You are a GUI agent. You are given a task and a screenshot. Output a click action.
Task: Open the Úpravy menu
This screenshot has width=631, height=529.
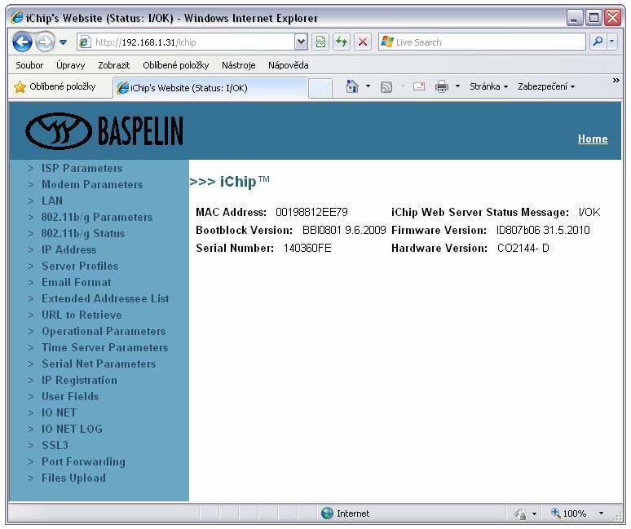pos(71,65)
